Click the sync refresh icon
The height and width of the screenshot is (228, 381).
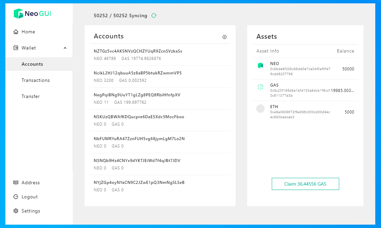[x=154, y=15]
